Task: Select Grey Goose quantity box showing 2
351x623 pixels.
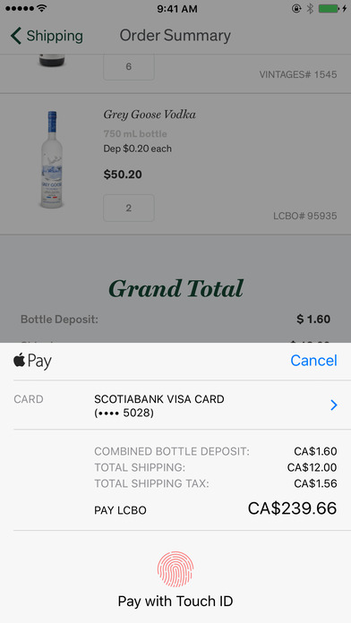Action: pyautogui.click(x=129, y=208)
